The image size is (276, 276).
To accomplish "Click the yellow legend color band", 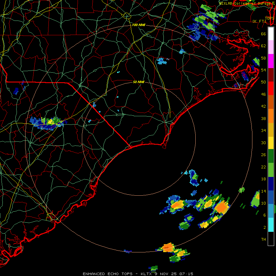I will pos(271,143).
